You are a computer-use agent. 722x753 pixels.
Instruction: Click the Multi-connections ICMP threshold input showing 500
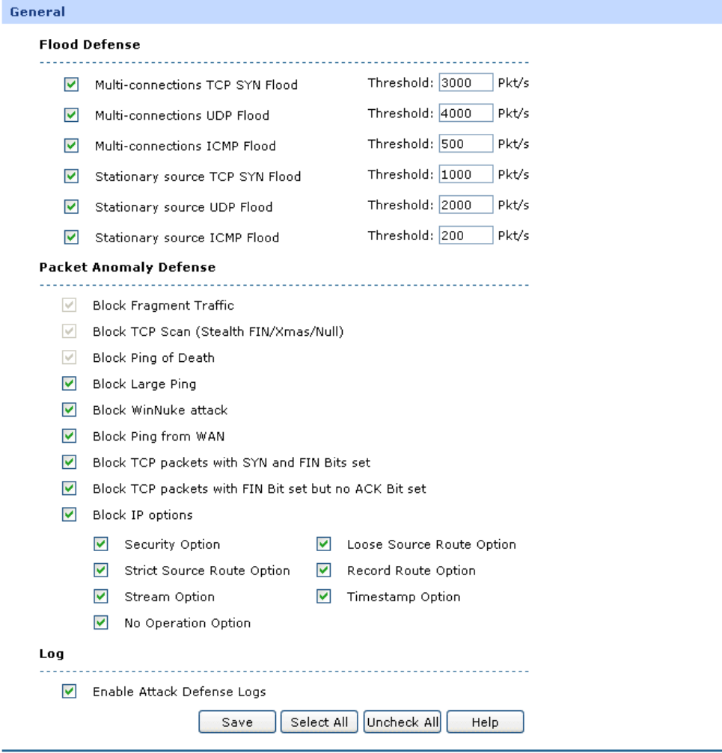(465, 144)
